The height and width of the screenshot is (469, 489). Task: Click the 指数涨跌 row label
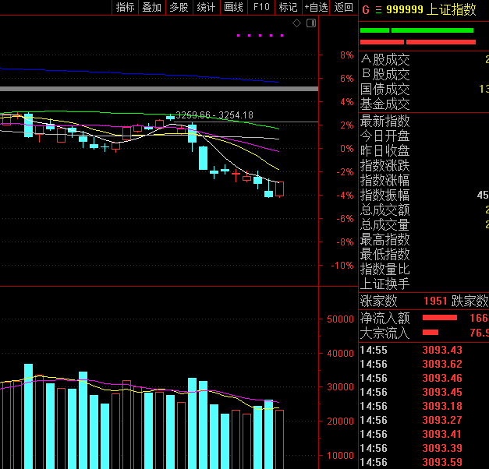[384, 165]
